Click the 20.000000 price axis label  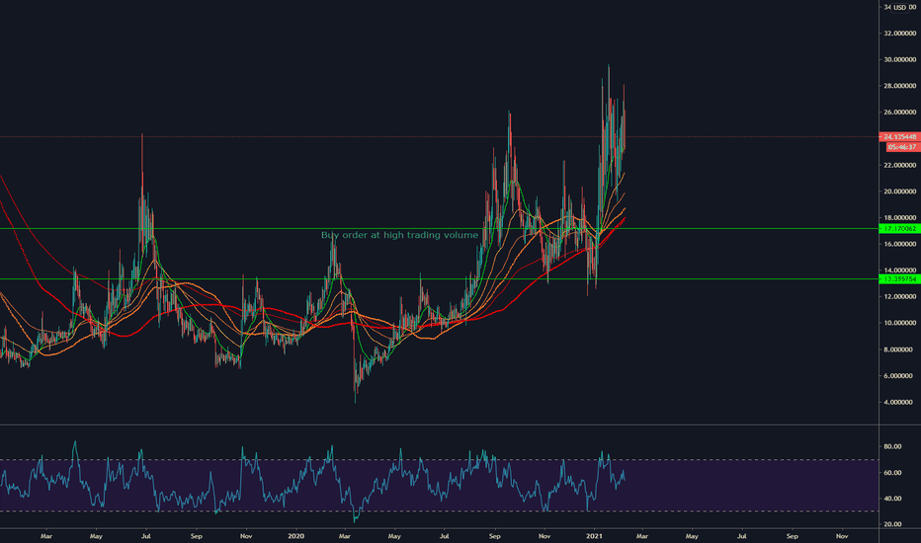pos(900,192)
